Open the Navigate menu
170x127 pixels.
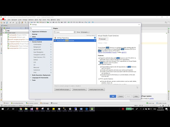[x=14, y=20]
